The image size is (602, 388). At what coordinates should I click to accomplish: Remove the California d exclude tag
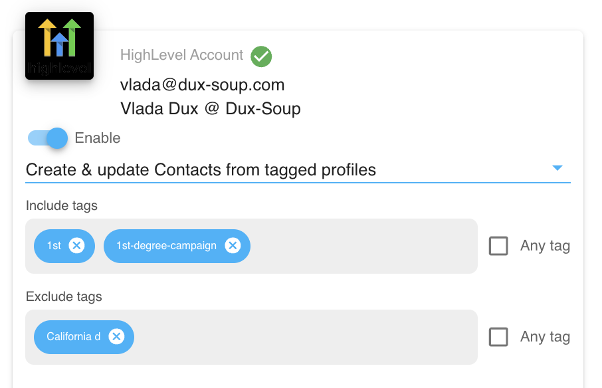(x=116, y=337)
